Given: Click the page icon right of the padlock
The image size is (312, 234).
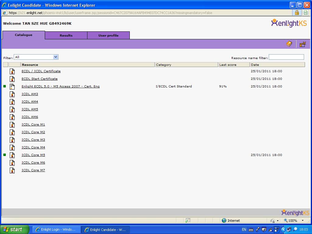Looking at the screenshot, I should (x=306, y=13).
